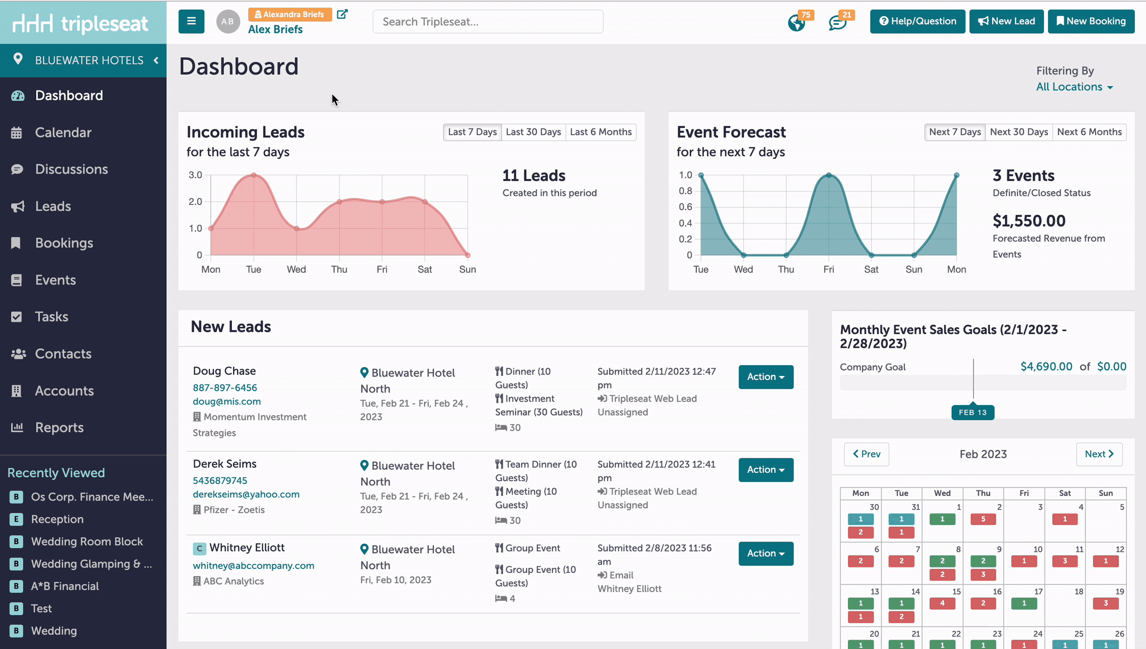1146x649 pixels.
Task: Click the Alexandra Briefs orange label
Action: click(x=290, y=14)
